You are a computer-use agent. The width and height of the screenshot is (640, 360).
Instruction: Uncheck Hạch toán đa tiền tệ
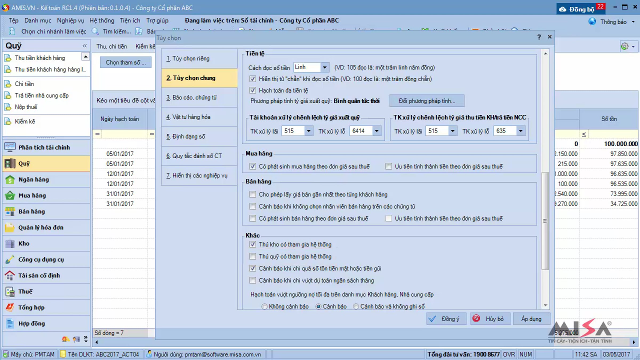coord(253,90)
